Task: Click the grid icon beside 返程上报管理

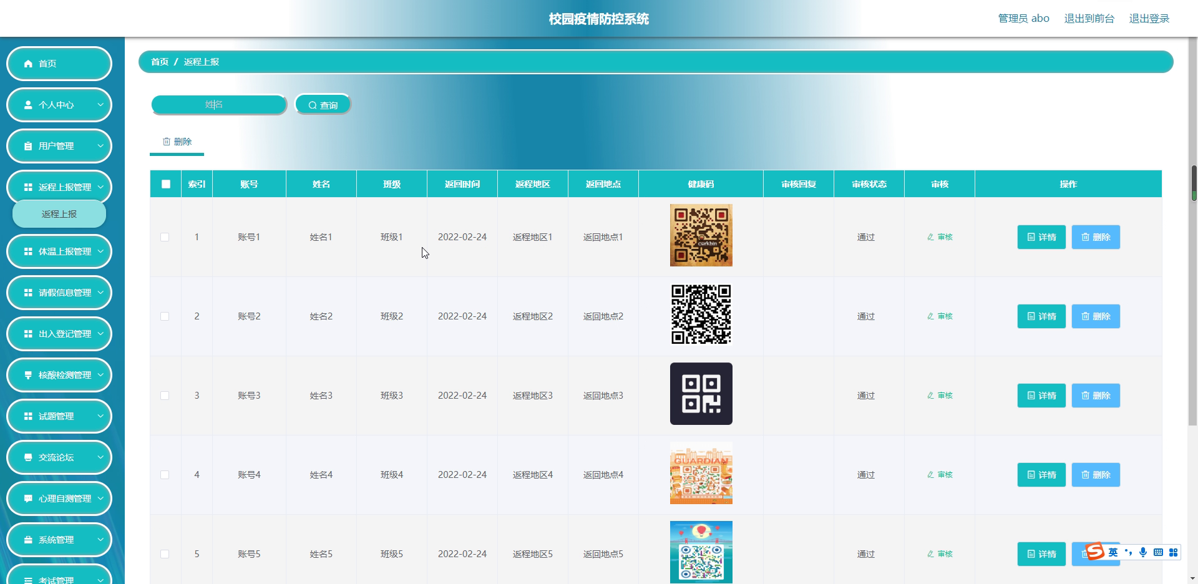Action: click(28, 187)
